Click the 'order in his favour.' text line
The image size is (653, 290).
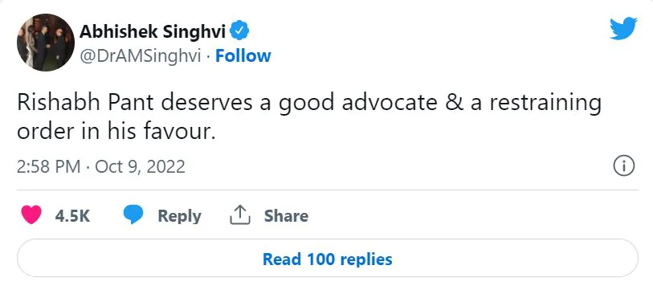click(116, 132)
